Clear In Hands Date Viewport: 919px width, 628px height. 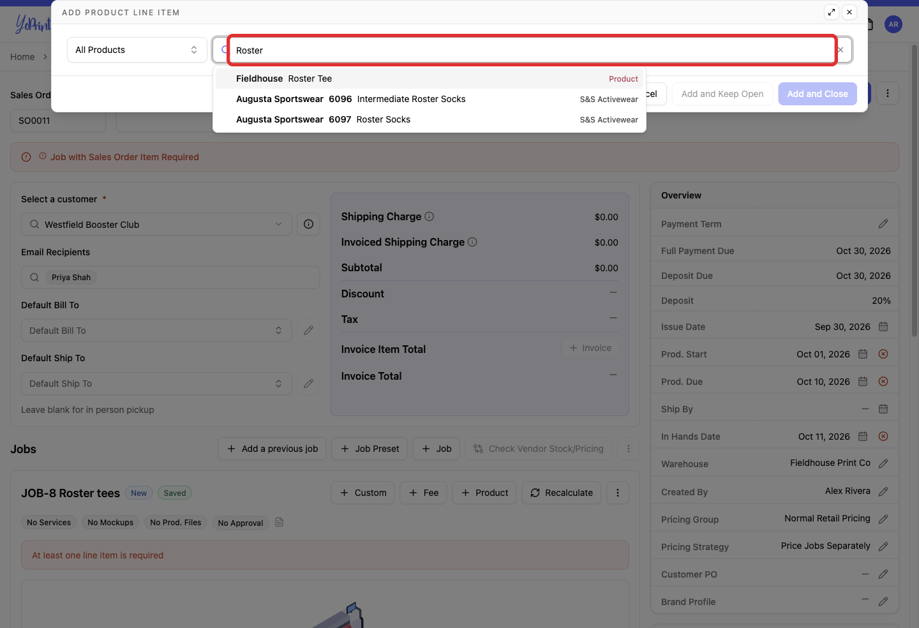click(x=883, y=436)
